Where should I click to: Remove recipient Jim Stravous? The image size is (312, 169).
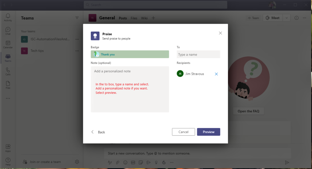(216, 74)
